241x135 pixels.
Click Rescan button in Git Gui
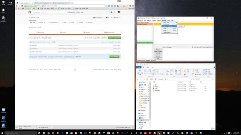click(x=158, y=49)
